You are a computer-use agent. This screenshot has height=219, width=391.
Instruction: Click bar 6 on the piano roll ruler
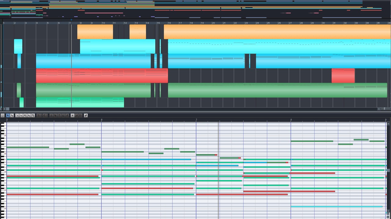tap(102, 120)
